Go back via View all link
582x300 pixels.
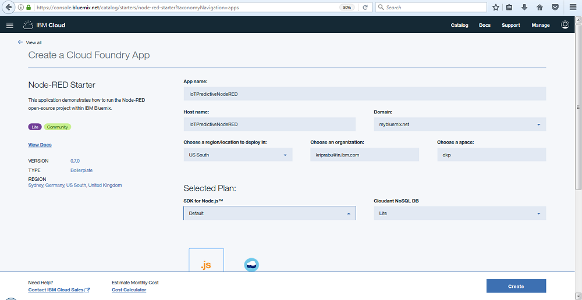(30, 42)
